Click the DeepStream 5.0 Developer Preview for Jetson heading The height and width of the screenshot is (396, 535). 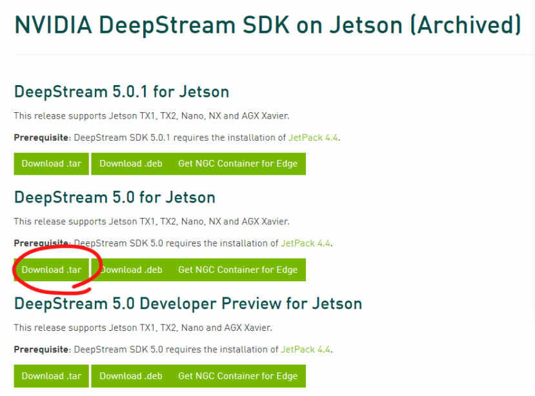point(188,304)
